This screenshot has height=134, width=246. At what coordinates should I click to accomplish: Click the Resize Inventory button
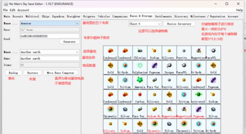(x=179, y=24)
